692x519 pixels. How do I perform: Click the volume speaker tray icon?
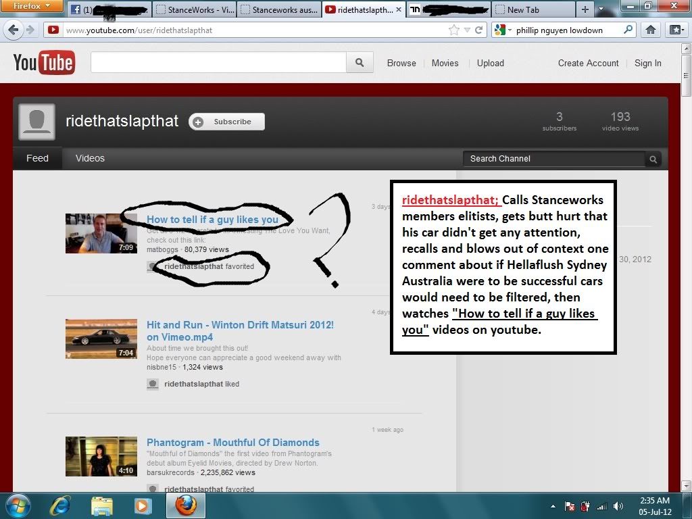click(x=618, y=506)
